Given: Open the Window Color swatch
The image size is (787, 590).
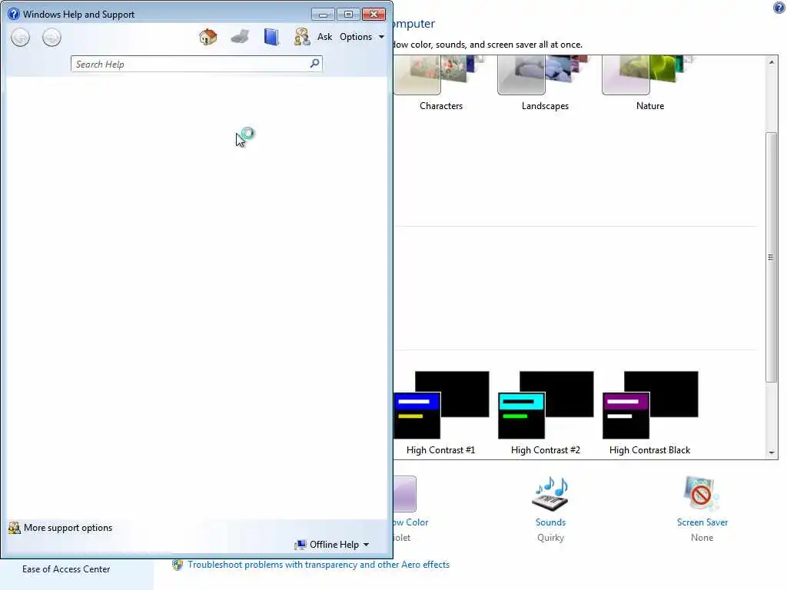Looking at the screenshot, I should 405,494.
